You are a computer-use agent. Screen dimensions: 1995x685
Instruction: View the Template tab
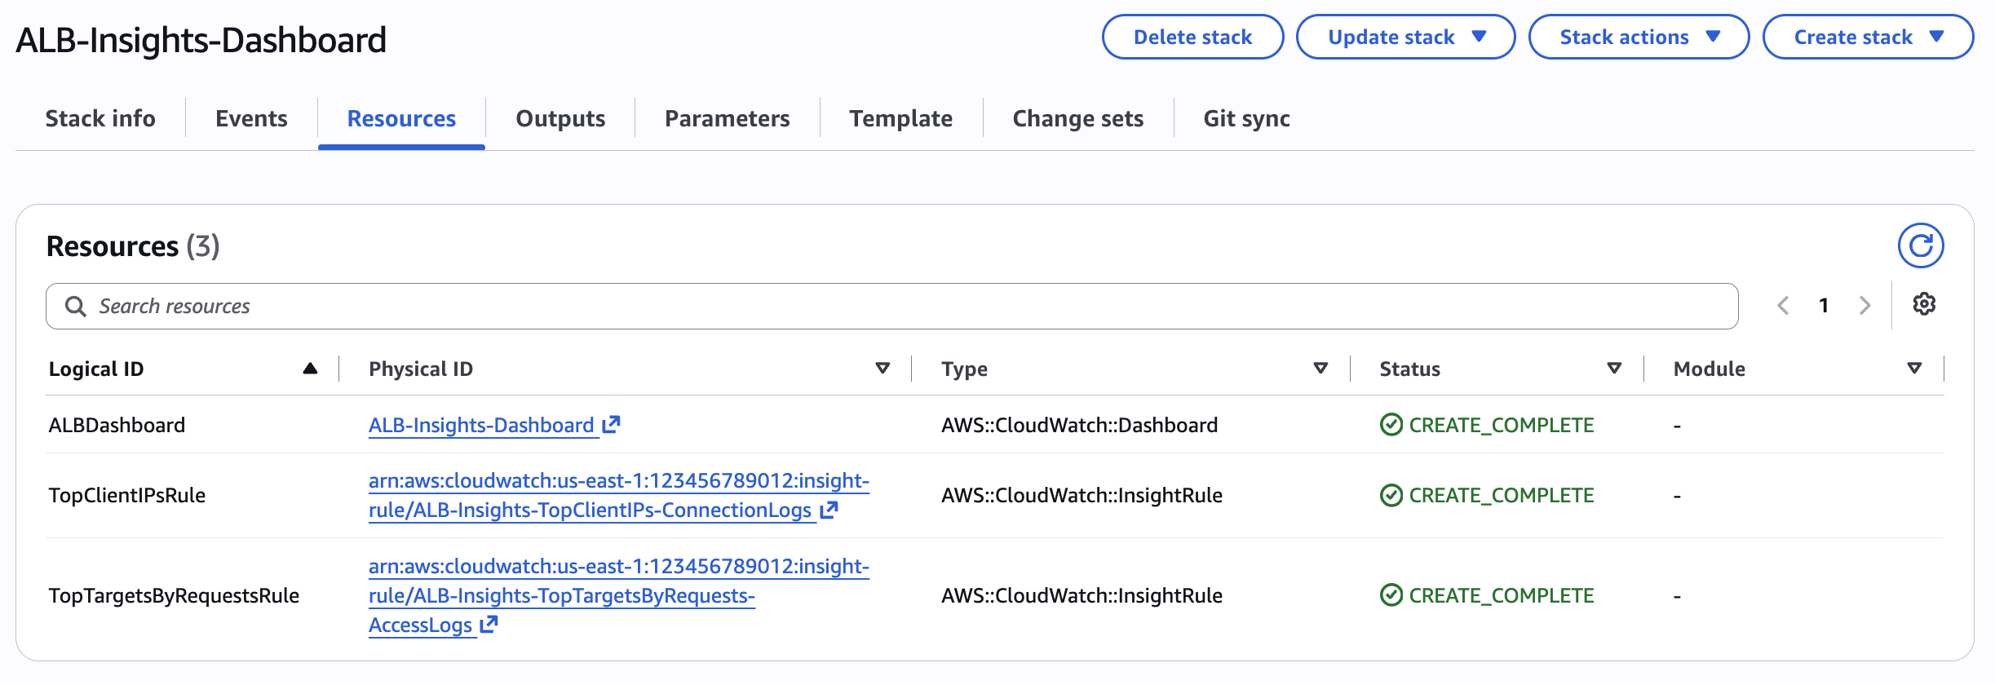(x=900, y=118)
